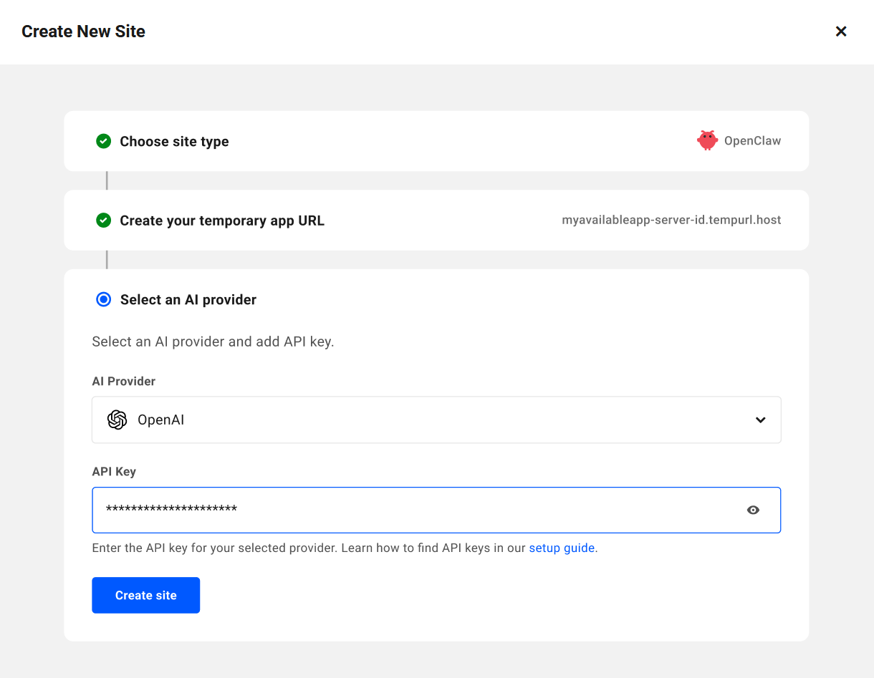Click 'Select an AI provider and add API key.' text

[213, 342]
